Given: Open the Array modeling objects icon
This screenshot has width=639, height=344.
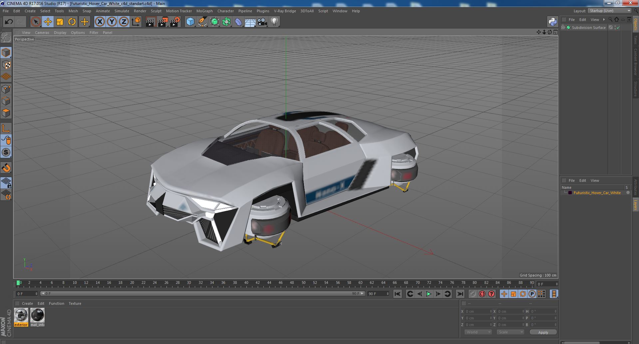Looking at the screenshot, I should point(226,22).
